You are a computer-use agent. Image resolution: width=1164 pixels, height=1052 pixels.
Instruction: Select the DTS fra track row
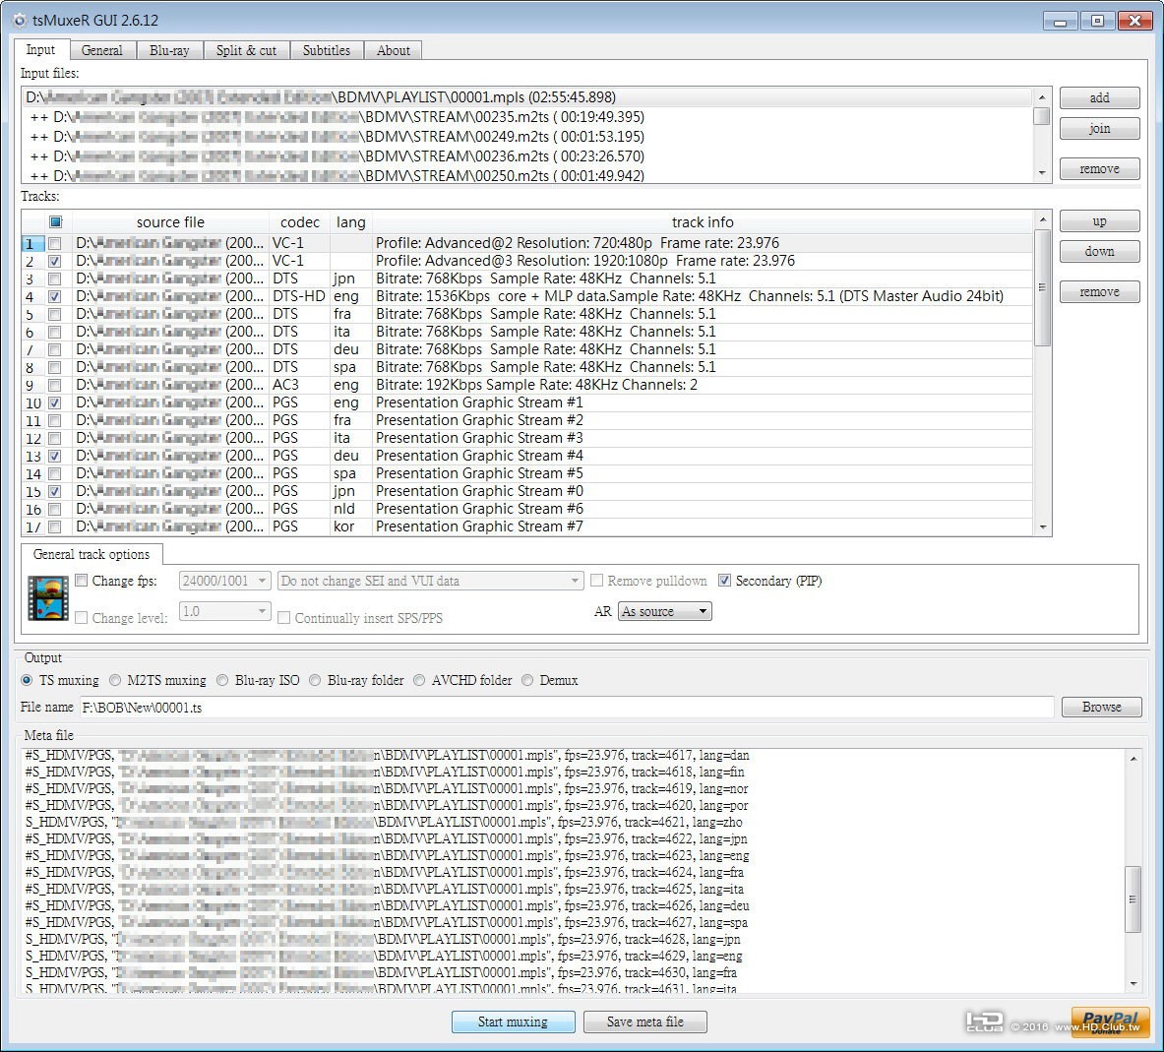click(x=527, y=314)
